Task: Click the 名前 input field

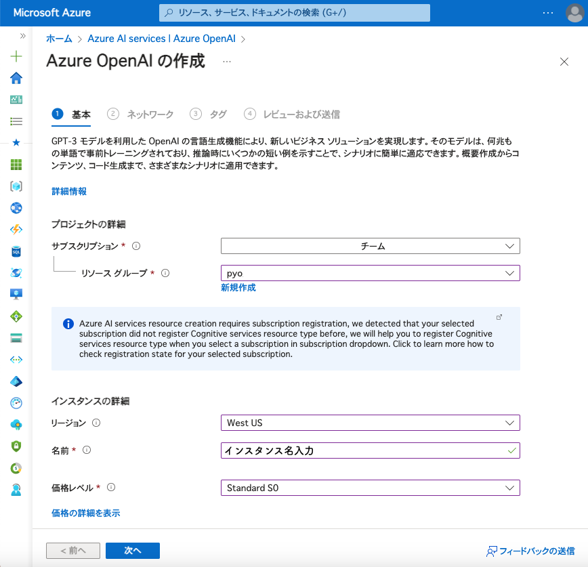Action: (370, 450)
